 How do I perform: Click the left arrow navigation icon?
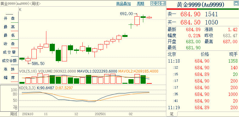[x=153, y=3]
